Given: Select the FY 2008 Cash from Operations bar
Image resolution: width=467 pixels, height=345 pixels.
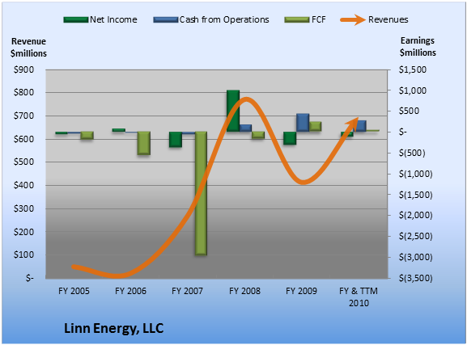Looking at the screenshot, I should (246, 128).
